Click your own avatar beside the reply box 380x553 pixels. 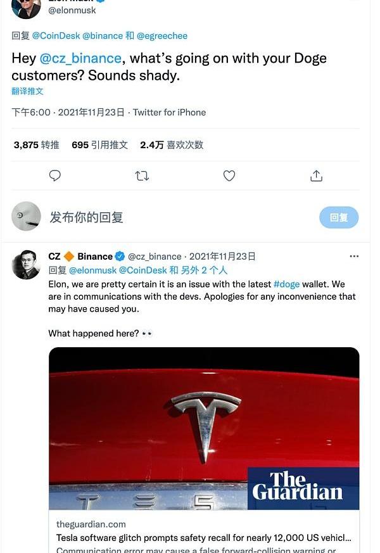26,216
